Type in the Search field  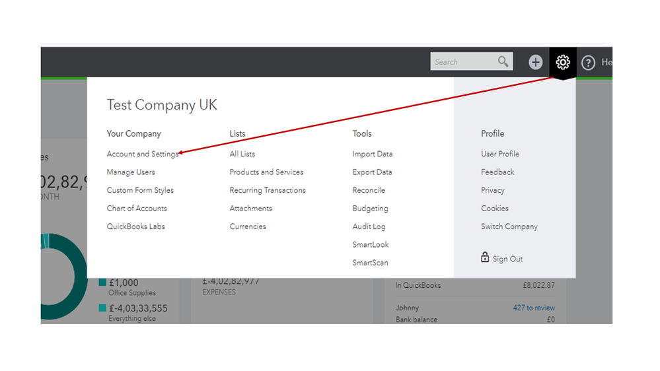coord(462,62)
